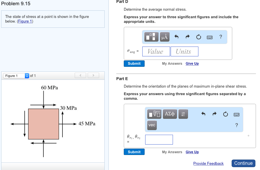260x170 pixels.
Task: Undo last entry in Part E
Action: click(203, 114)
